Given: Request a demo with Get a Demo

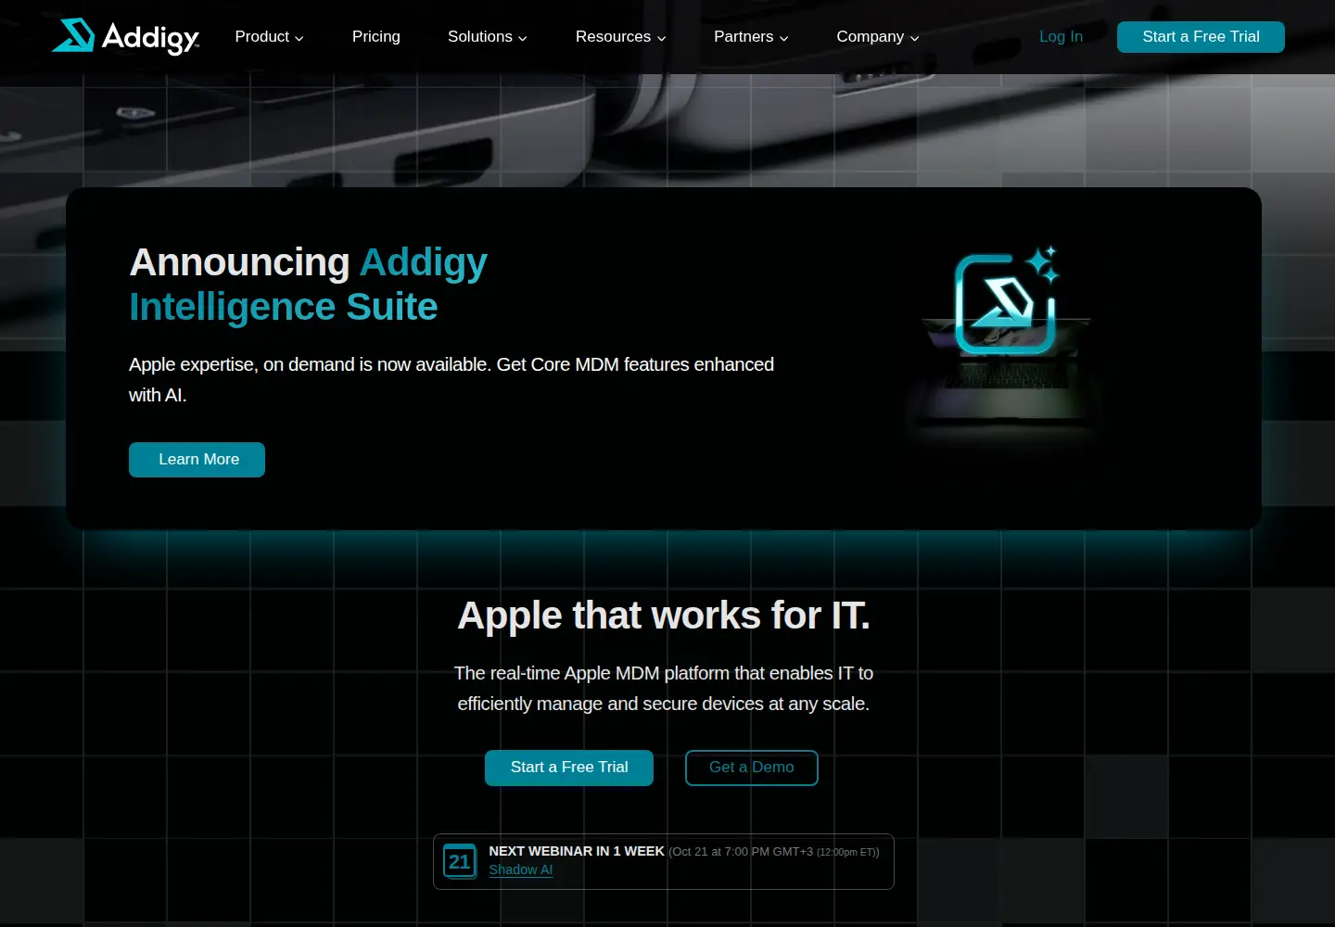Looking at the screenshot, I should [752, 768].
